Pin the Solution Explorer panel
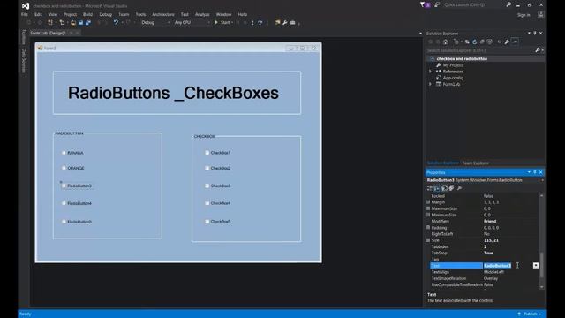This screenshot has width=565, height=318. [x=535, y=34]
